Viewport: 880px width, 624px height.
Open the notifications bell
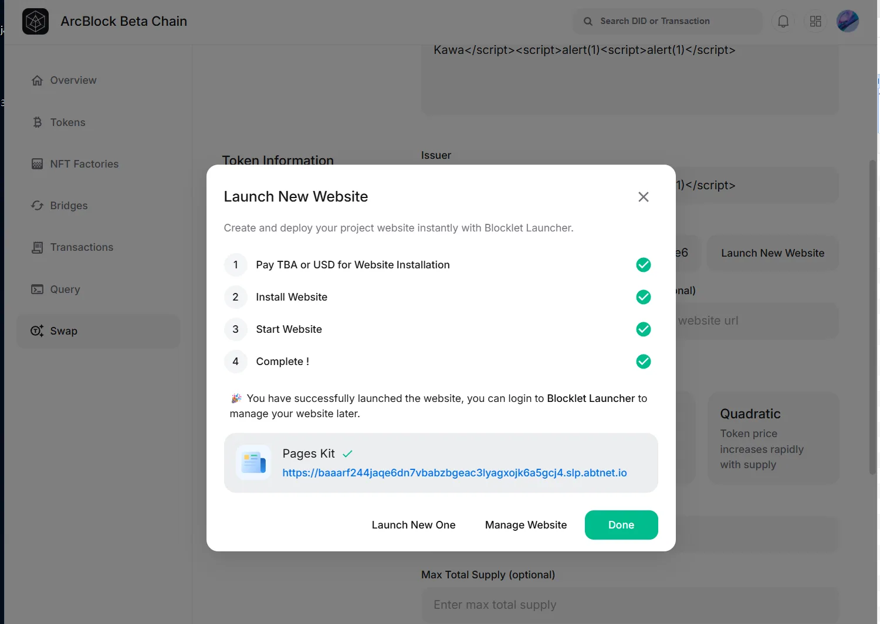coord(783,22)
